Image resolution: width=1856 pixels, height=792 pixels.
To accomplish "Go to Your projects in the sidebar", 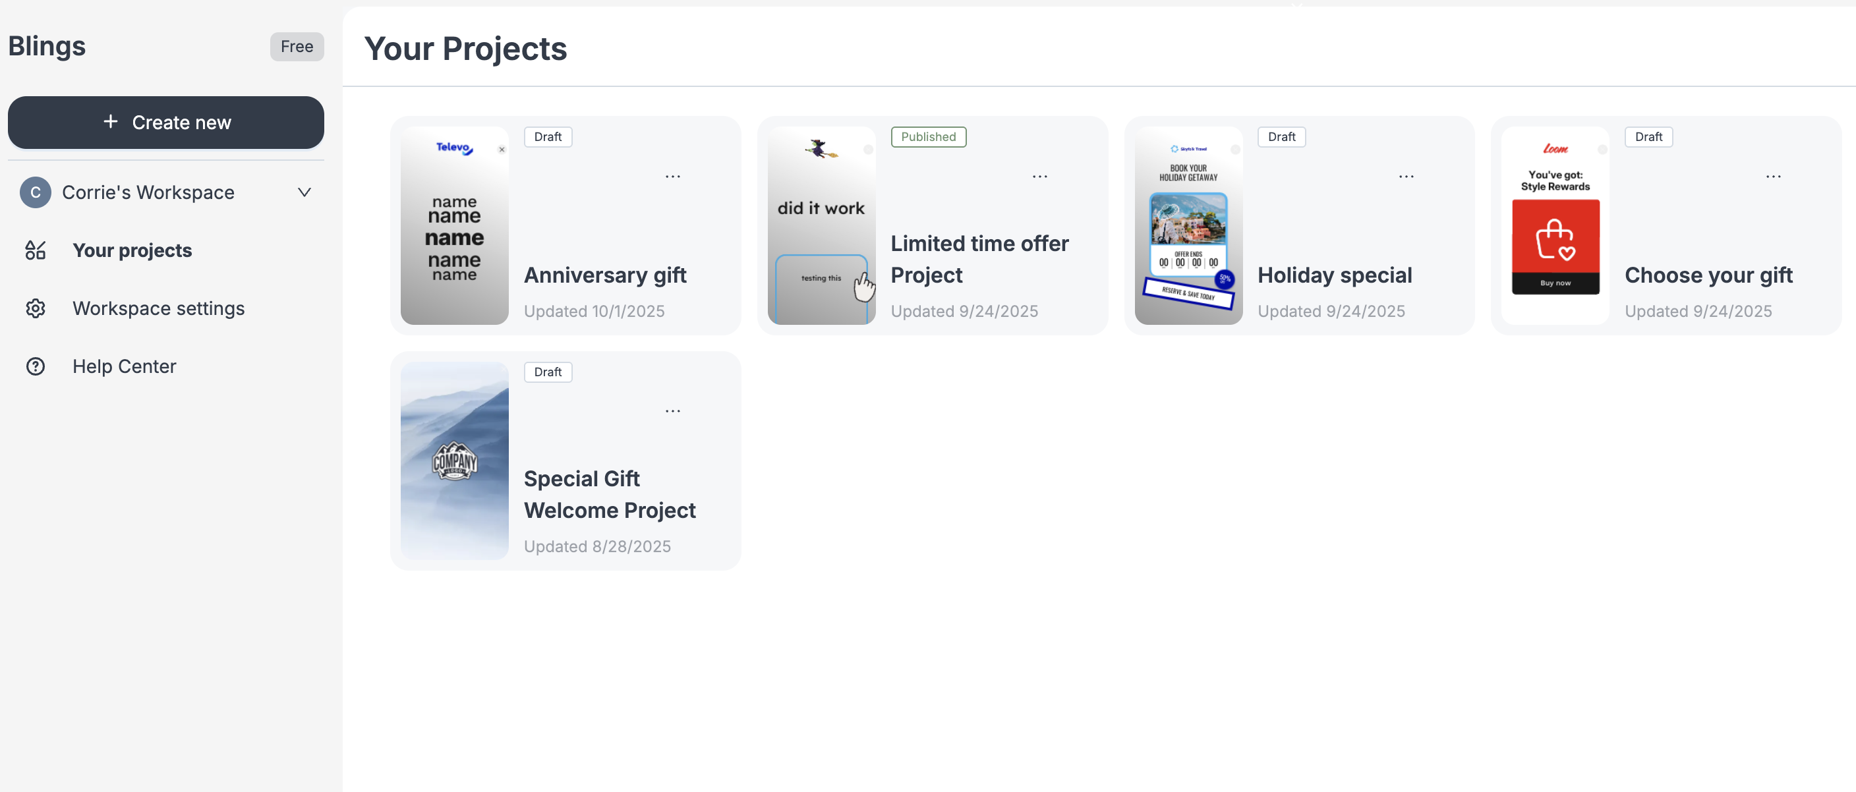I will coord(132,250).
